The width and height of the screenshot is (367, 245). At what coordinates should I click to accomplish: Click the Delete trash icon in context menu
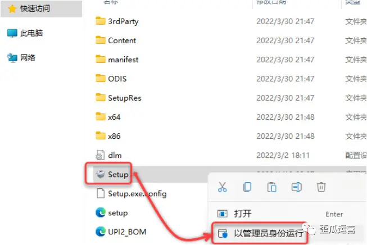[321, 187]
